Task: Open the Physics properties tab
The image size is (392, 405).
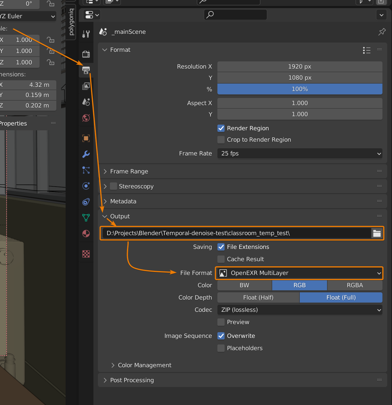Action: (86, 186)
